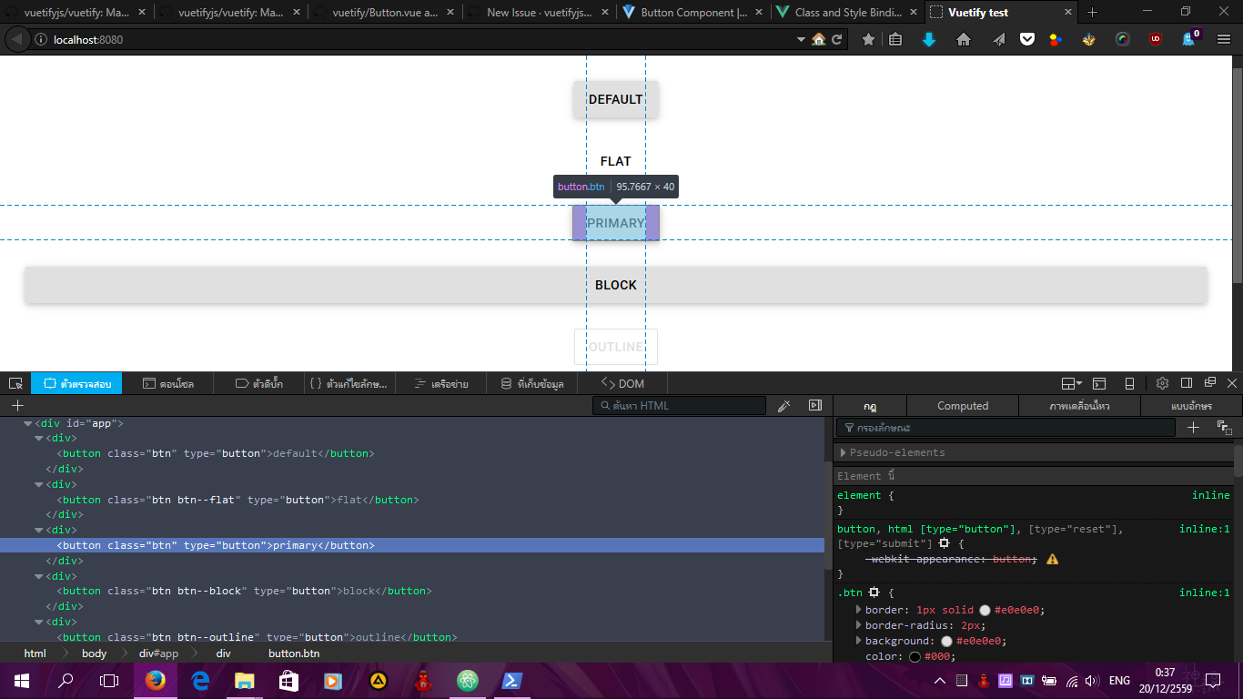1243x699 pixels.
Task: Toggle the sidebar pane collapse icon
Action: pos(815,405)
